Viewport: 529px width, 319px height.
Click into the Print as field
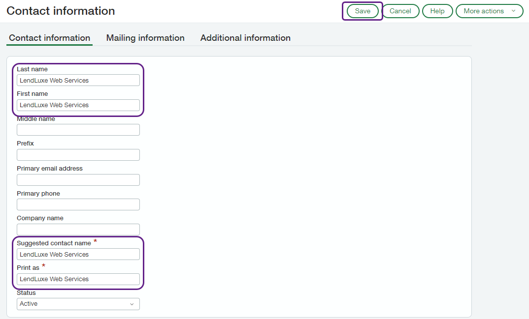[78, 279]
